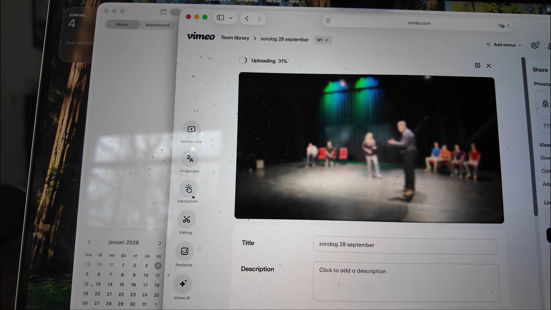The image size is (551, 310).
Task: Open the Appearance settings icon
Action: [x=192, y=129]
